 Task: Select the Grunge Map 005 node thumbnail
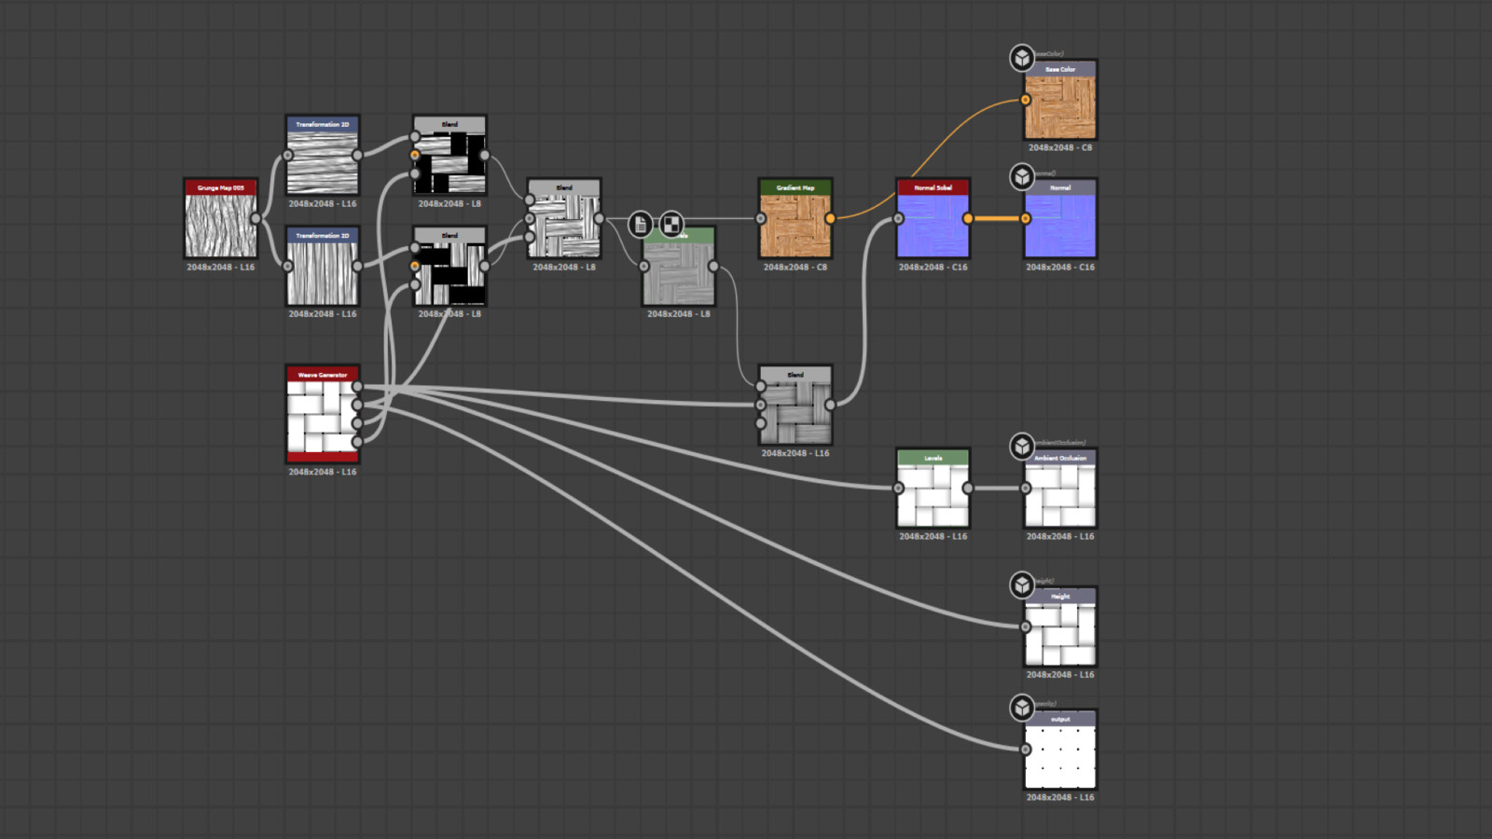pos(221,226)
